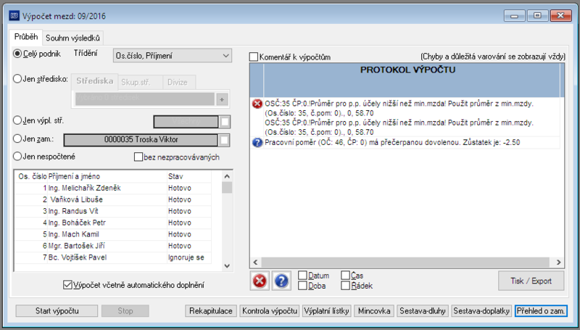580x330 pixels.
Task: Select the Střediska sub-tab
Action: pyautogui.click(x=95, y=81)
